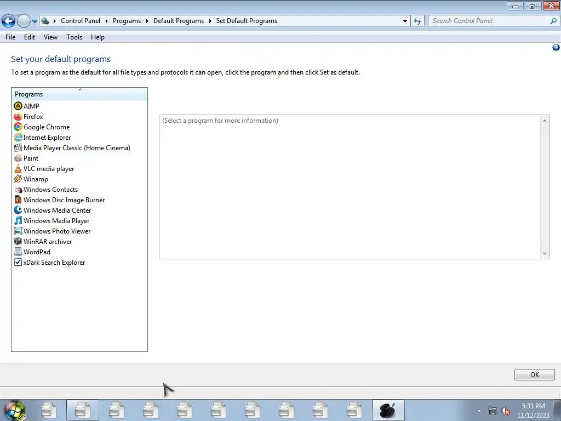This screenshot has height=421, width=561.
Task: Go back with the Back arrow button
Action: pos(8,21)
